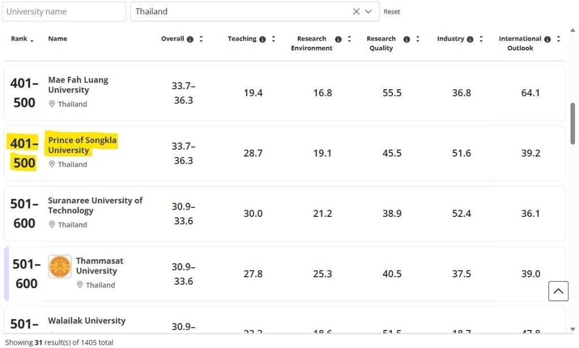Click the Reset filters link

pos(392,12)
